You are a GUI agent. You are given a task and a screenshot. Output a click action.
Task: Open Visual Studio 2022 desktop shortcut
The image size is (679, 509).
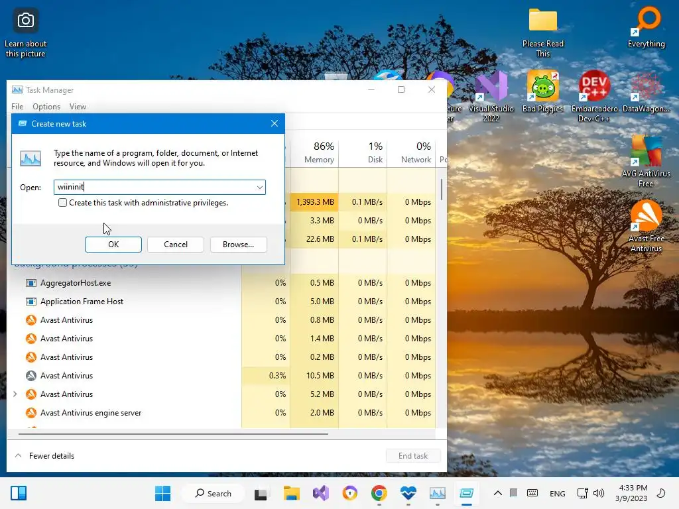click(491, 97)
